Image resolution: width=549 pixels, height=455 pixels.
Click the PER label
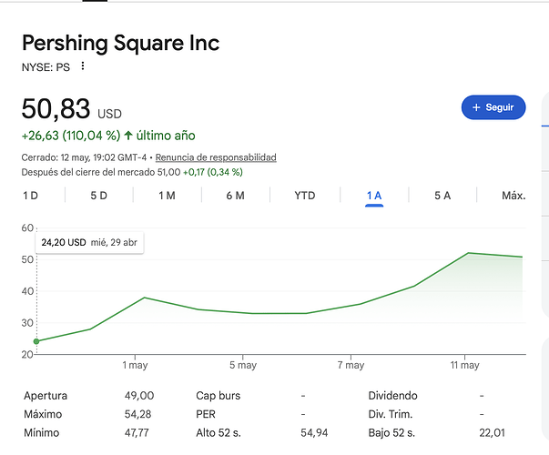click(x=206, y=414)
